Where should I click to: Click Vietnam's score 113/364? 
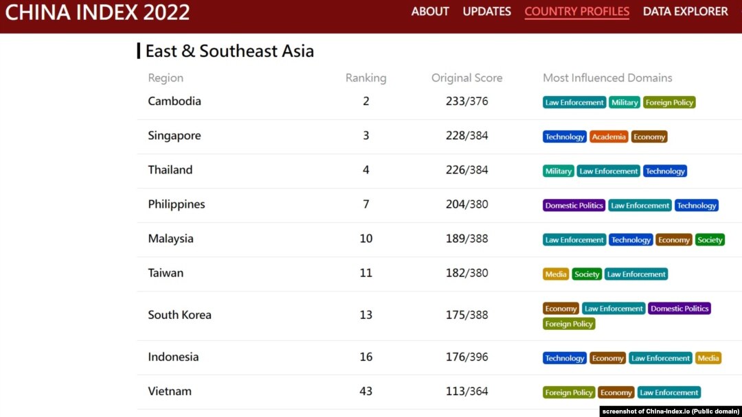[x=466, y=392]
